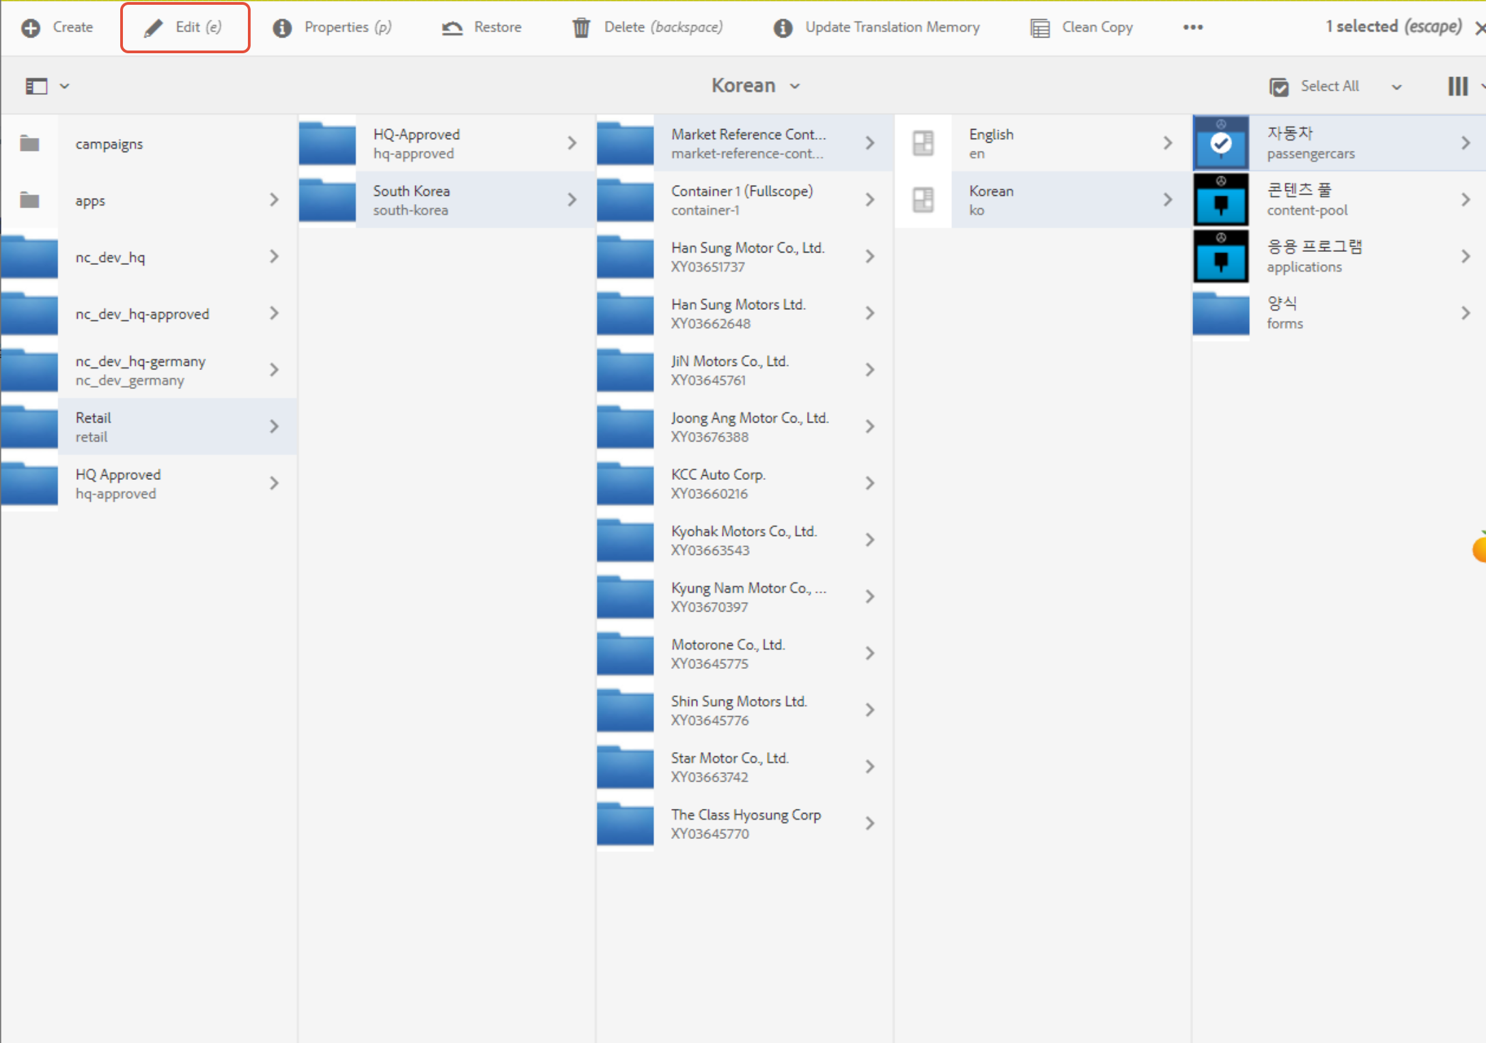The width and height of the screenshot is (1486, 1043).
Task: Open the forms folder thumbnail
Action: pyautogui.click(x=1221, y=313)
